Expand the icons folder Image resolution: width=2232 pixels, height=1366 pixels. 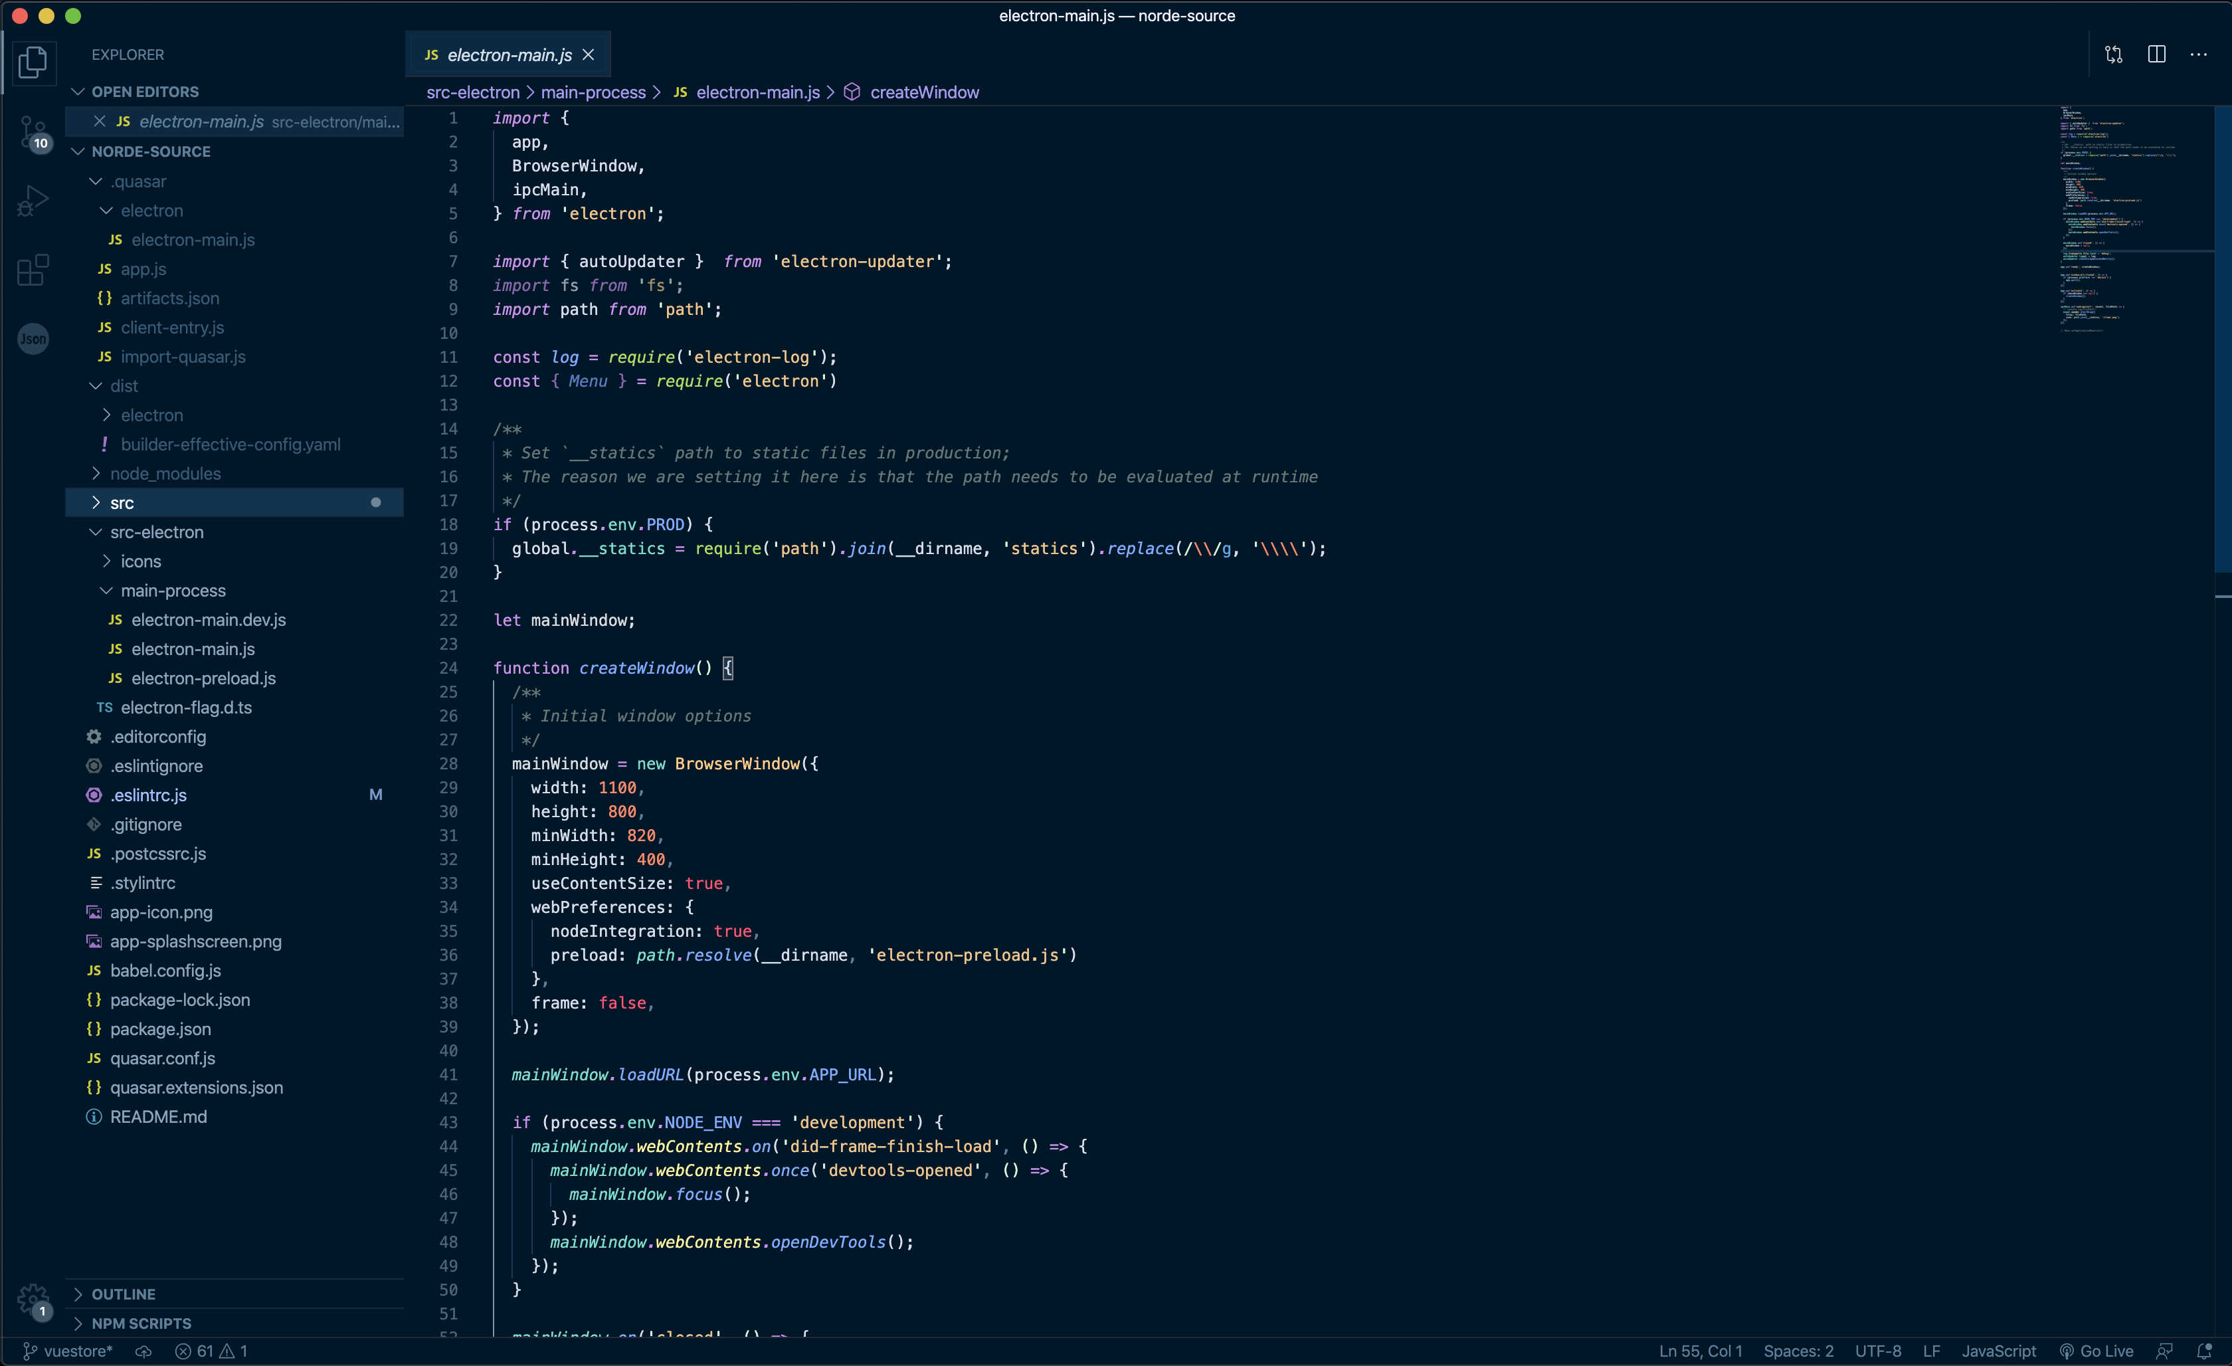click(x=234, y=561)
